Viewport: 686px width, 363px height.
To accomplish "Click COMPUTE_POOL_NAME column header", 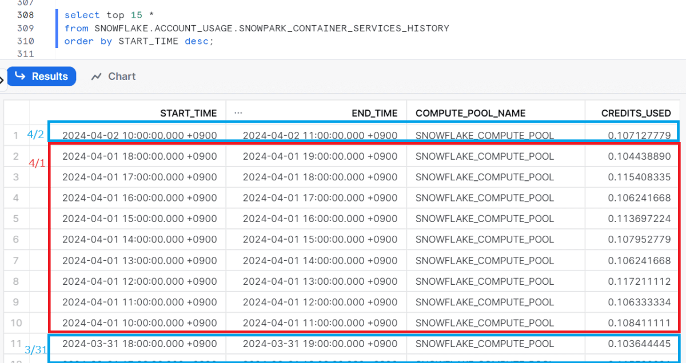I will pyautogui.click(x=470, y=113).
